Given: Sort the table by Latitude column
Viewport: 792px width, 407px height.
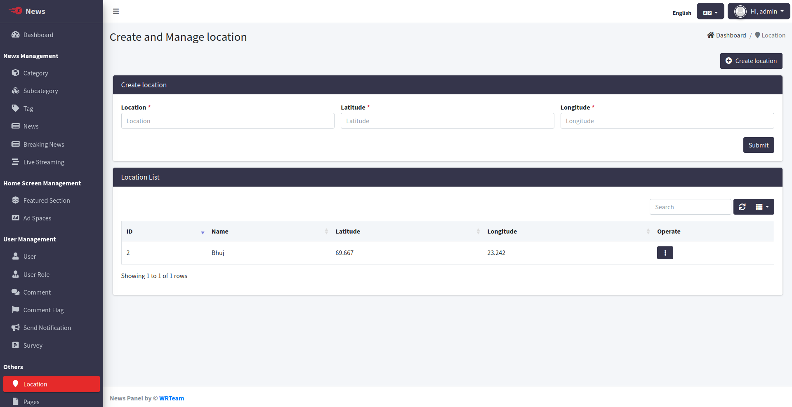Looking at the screenshot, I should pyautogui.click(x=407, y=232).
